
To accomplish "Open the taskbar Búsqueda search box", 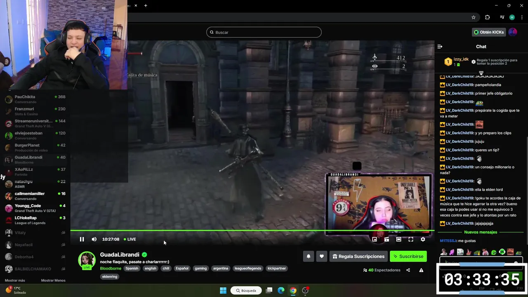I will [x=246, y=290].
